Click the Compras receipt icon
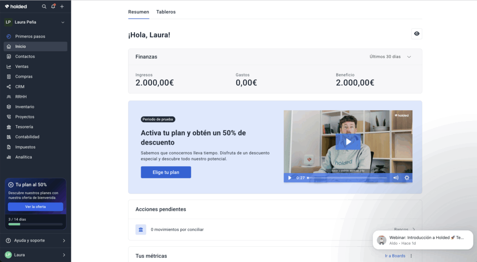The image size is (477, 262). [x=9, y=77]
